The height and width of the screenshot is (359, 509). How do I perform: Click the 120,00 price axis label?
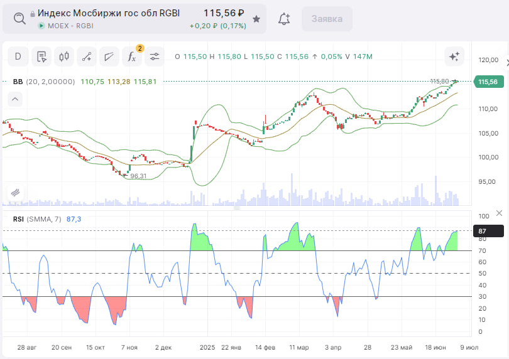[488, 60]
